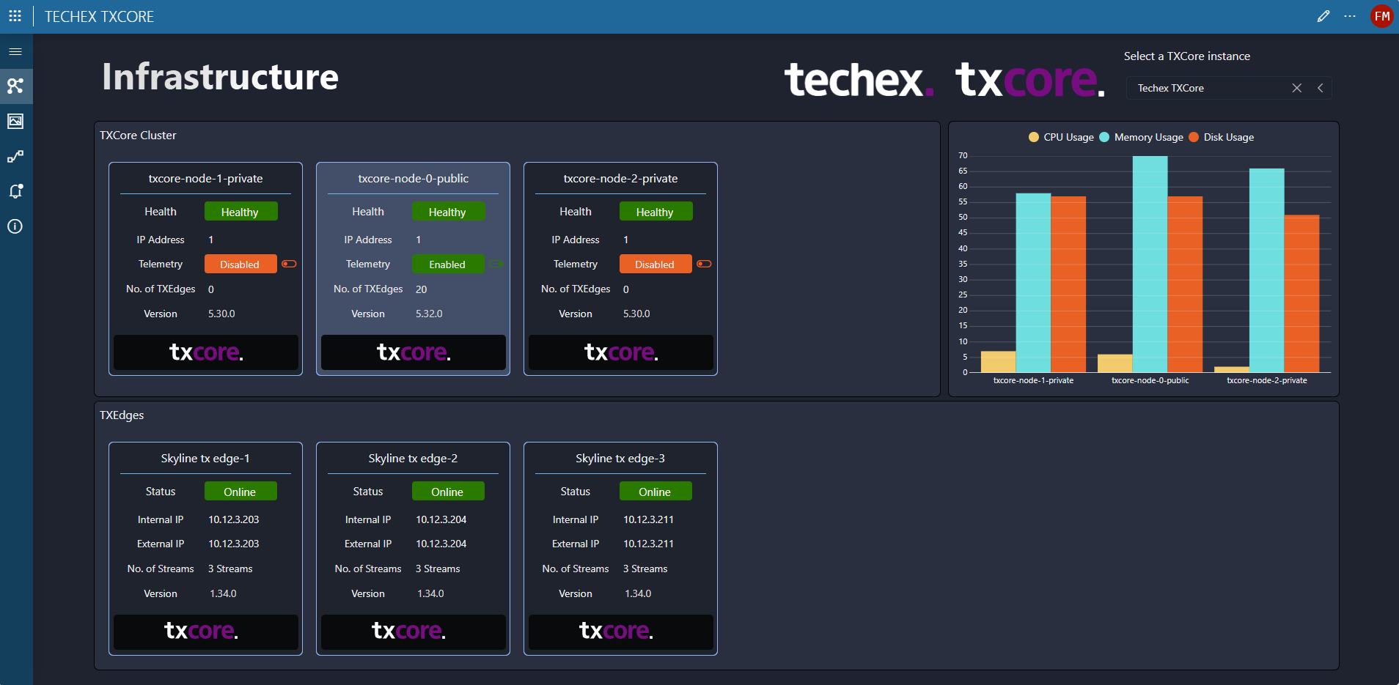The image size is (1399, 685).
Task: Click txcore logo on Skyline tx edge-1 card
Action: click(x=206, y=632)
